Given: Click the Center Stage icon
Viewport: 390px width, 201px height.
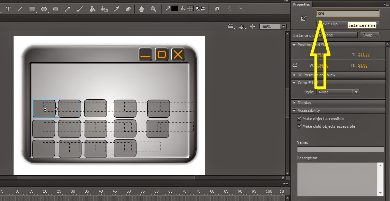Looking at the screenshot, I should [253, 26].
